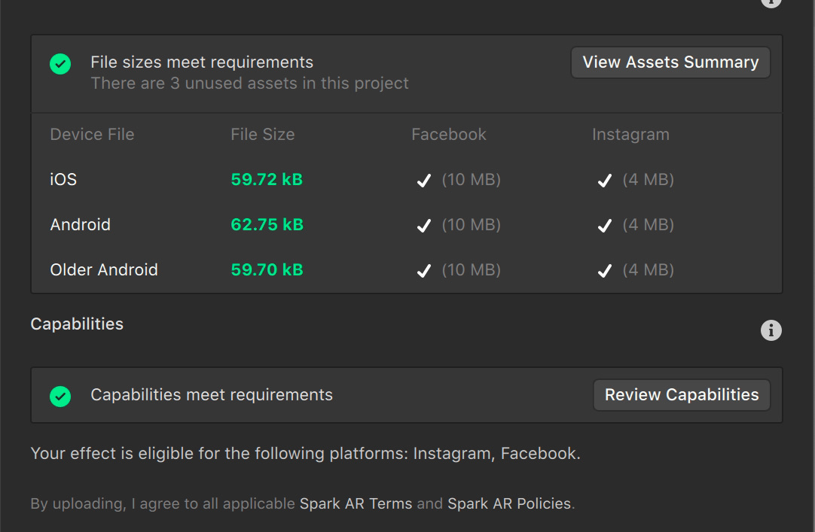This screenshot has width=815, height=532.
Task: Click the Capabilities info icon
Action: (771, 330)
